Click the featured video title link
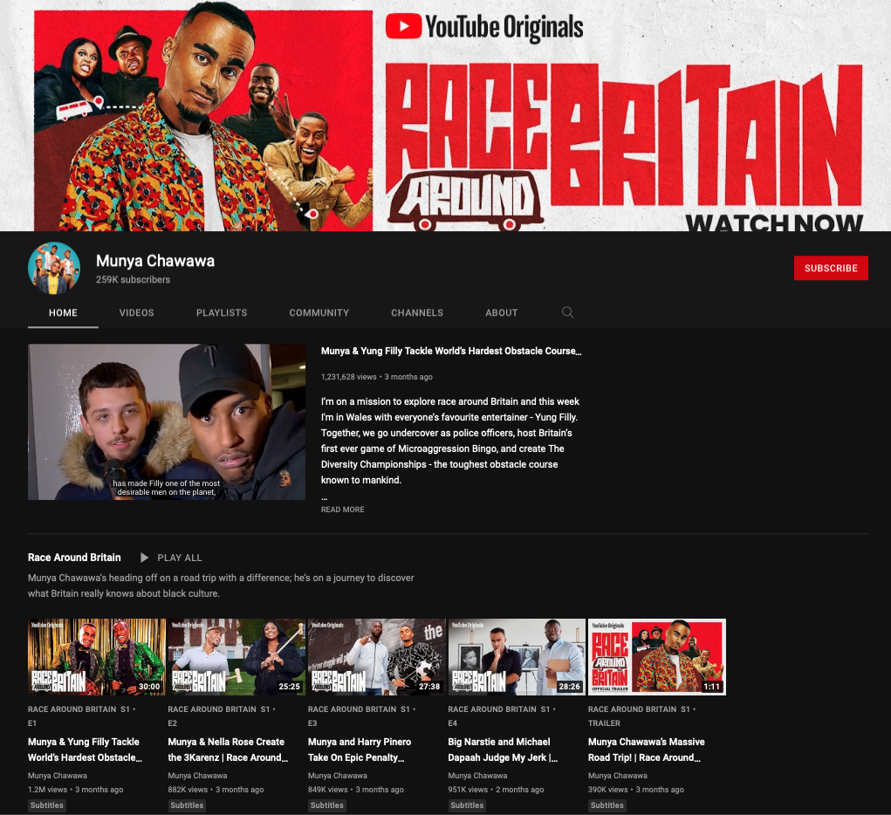Image resolution: width=891 pixels, height=815 pixels. pyautogui.click(x=451, y=351)
